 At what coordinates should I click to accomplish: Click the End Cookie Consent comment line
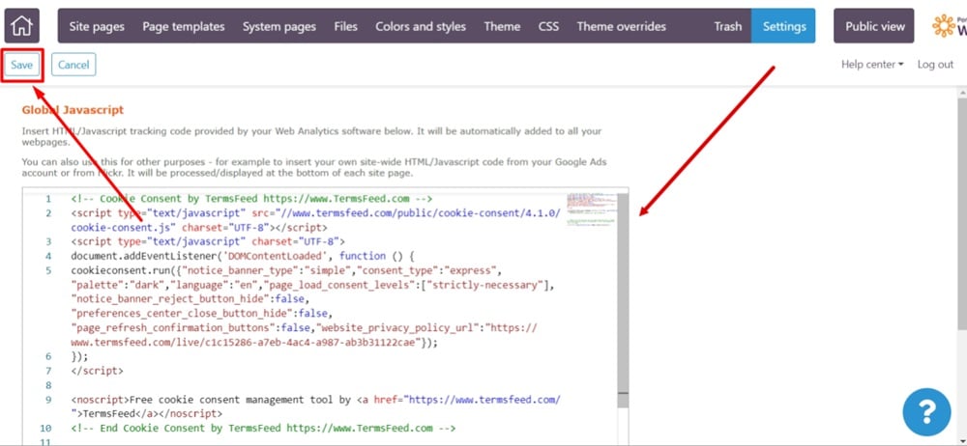click(x=263, y=428)
